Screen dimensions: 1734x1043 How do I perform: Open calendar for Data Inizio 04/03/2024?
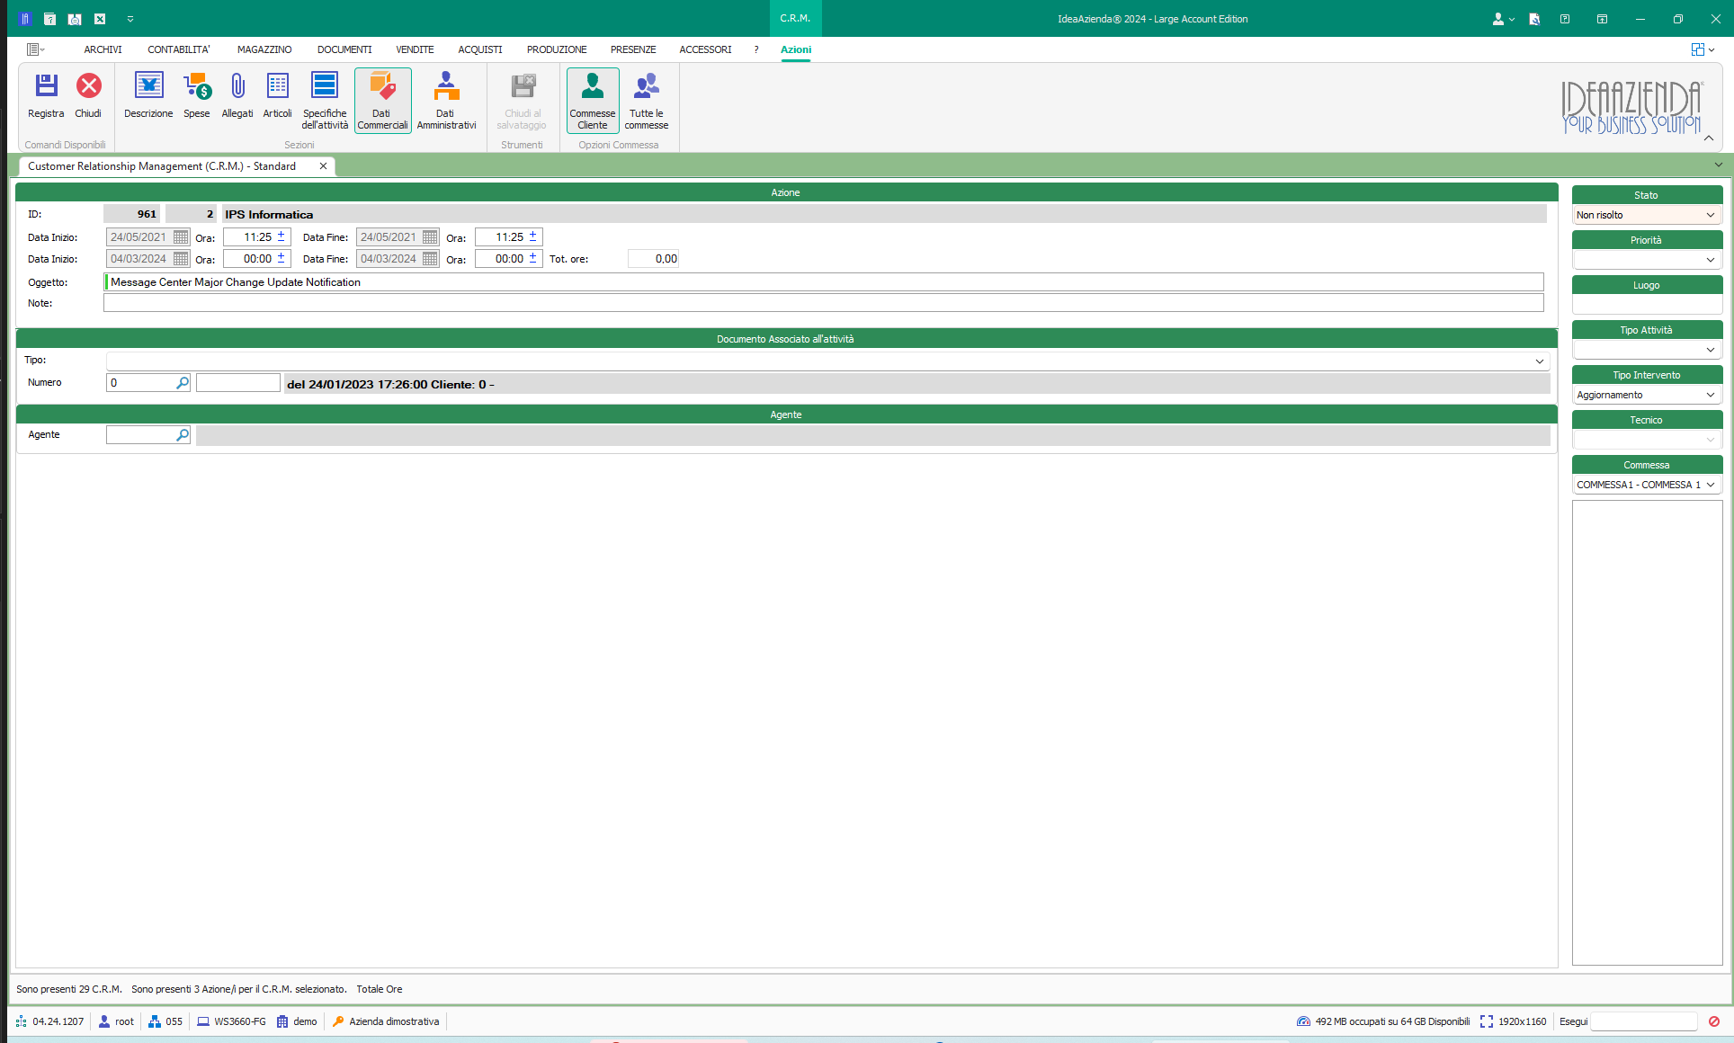coord(181,259)
